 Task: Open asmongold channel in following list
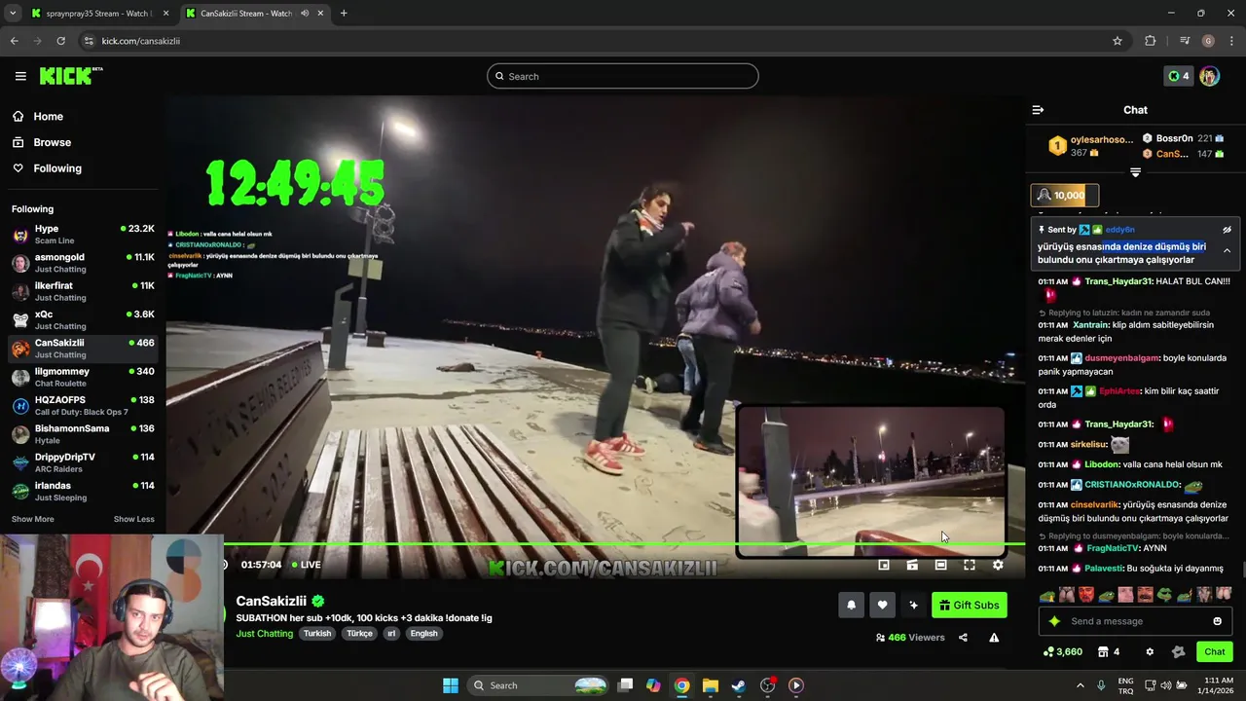click(x=83, y=263)
